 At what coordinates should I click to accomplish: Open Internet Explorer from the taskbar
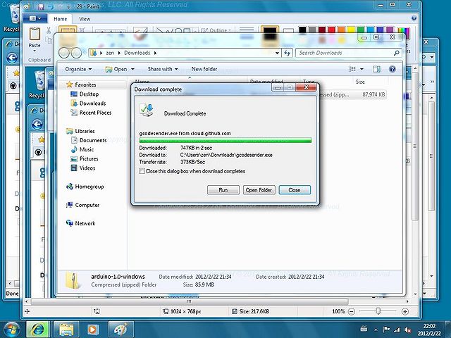(37, 330)
